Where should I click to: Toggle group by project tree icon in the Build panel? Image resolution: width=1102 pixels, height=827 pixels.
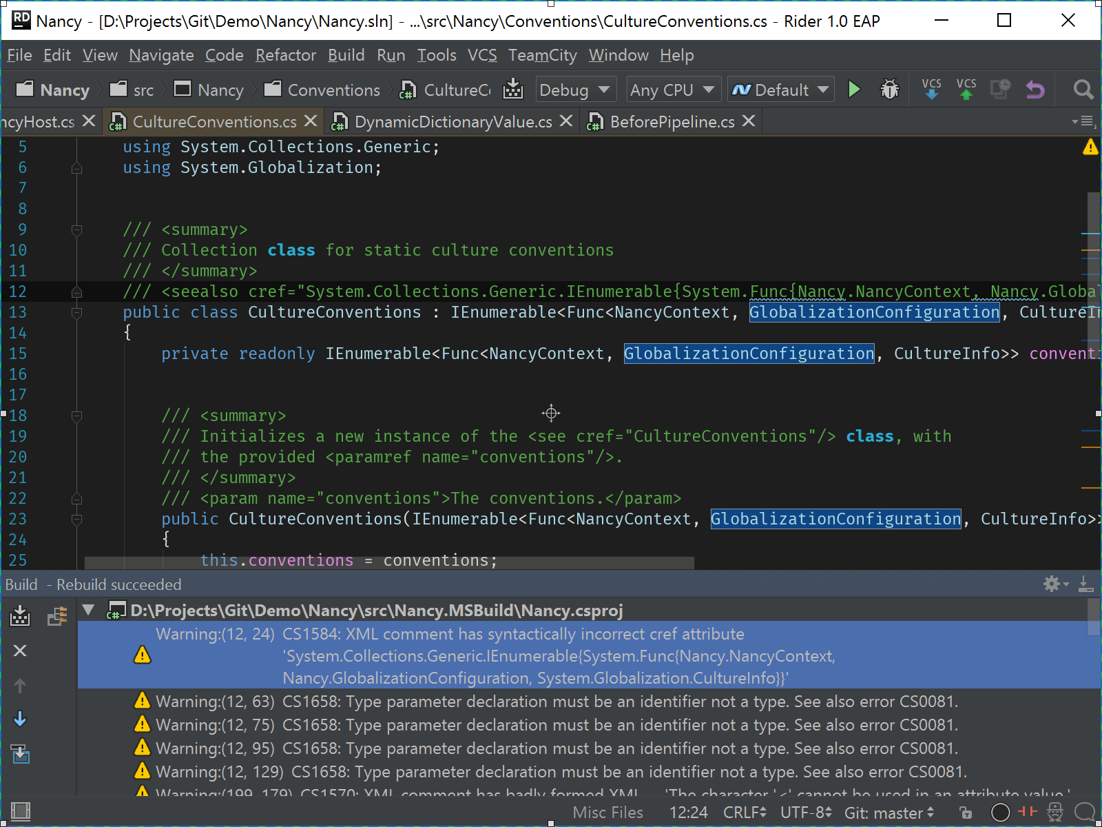pyautogui.click(x=57, y=615)
